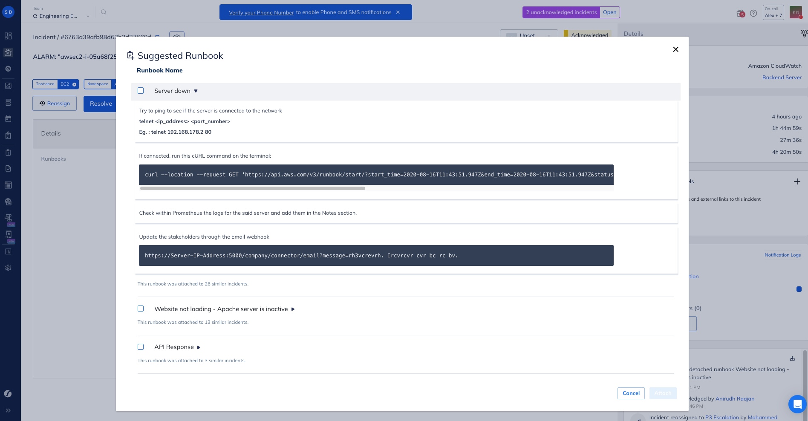Viewport: 808px width, 421px height.
Task: Open the help question mark icon
Action: [753, 13]
